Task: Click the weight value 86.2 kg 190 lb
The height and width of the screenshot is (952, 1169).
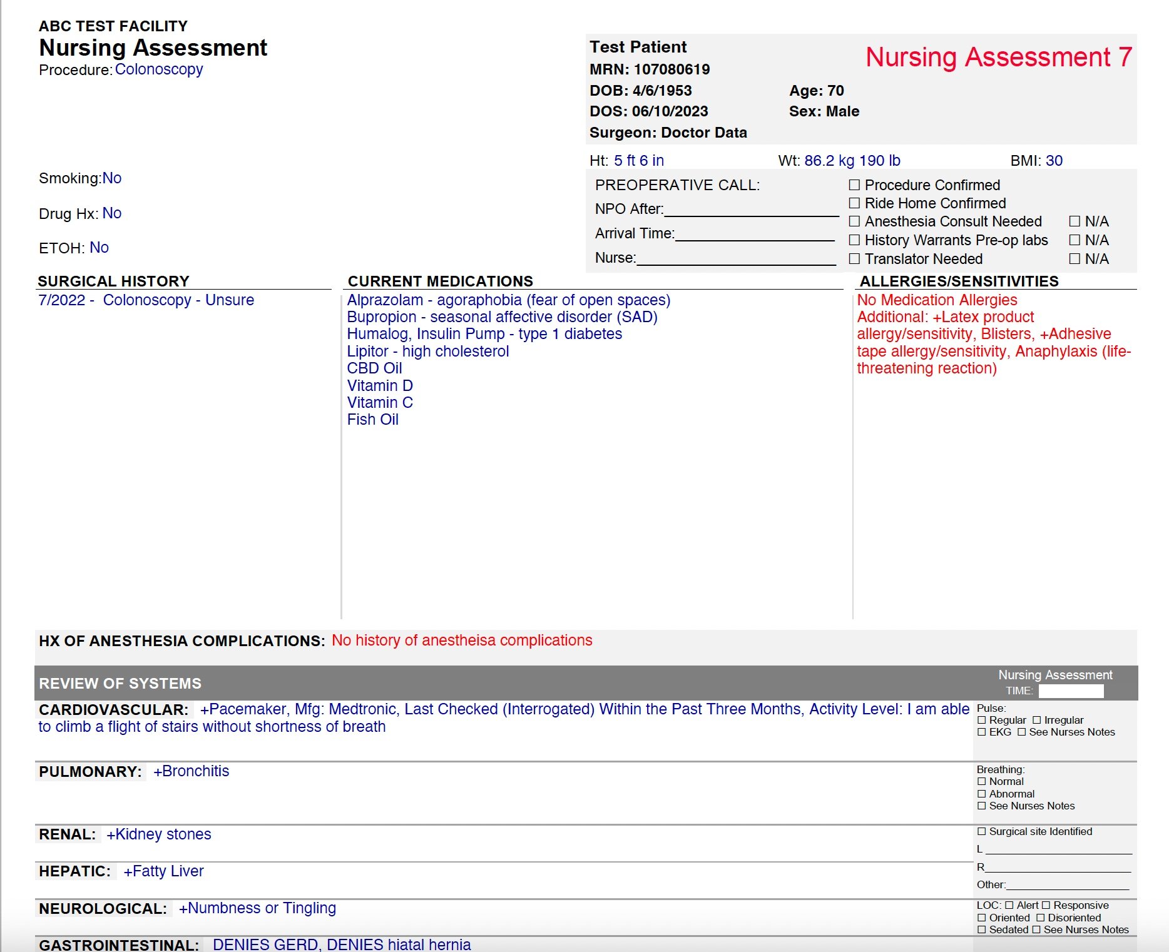Action: pos(852,161)
